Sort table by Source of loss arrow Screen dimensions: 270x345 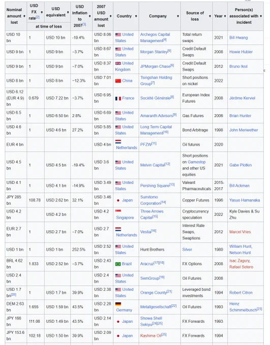pos(210,16)
